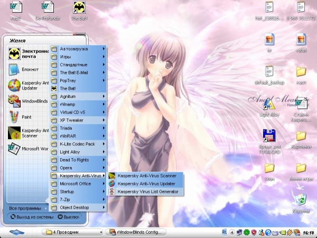Open Microsoft Office menu entry
This screenshot has width=317, height=238.
78,184
